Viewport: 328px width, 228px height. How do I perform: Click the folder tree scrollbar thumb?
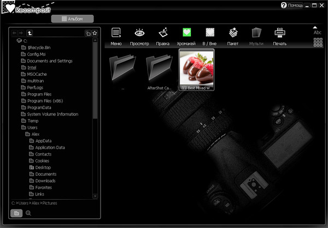click(x=95, y=80)
